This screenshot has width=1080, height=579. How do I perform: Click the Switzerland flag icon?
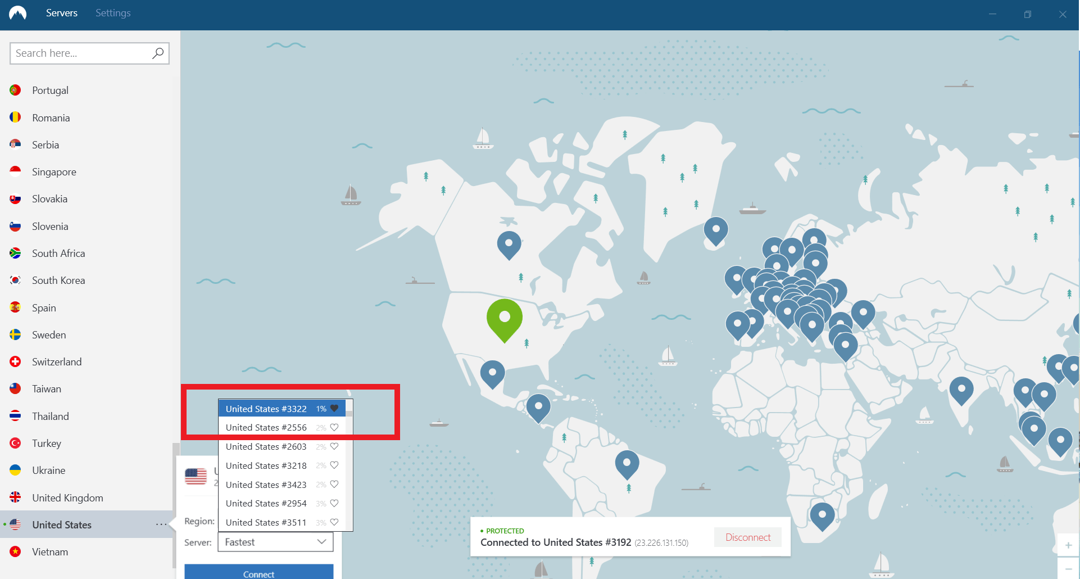(x=16, y=361)
